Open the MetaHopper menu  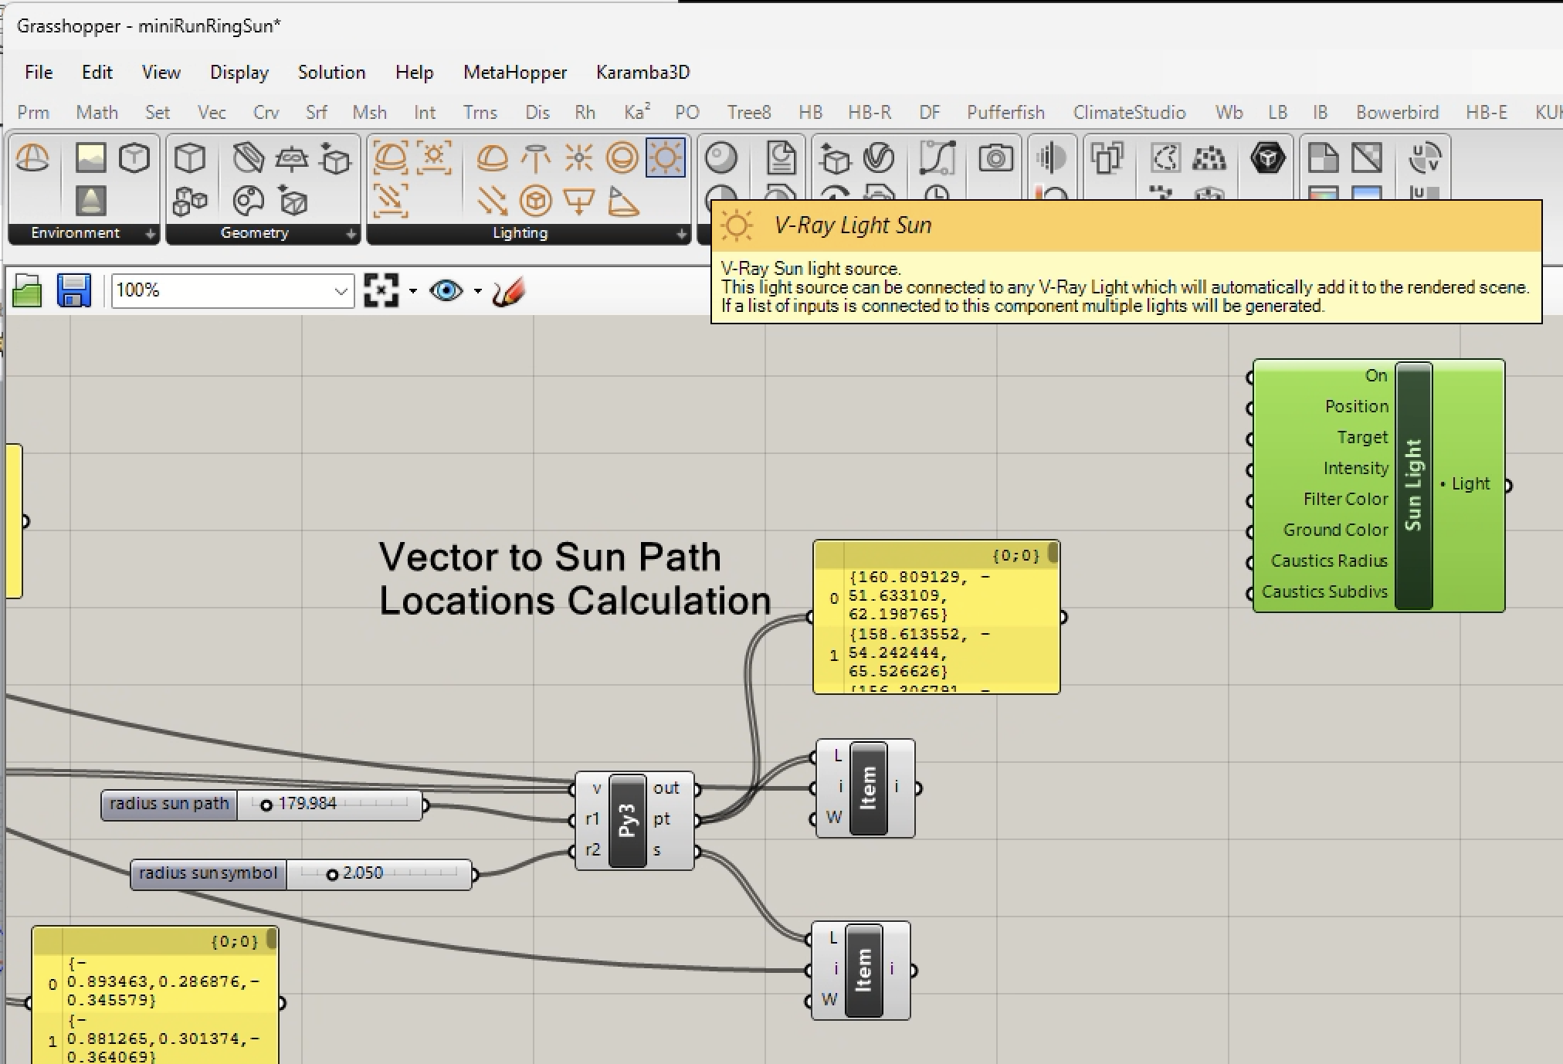tap(515, 73)
